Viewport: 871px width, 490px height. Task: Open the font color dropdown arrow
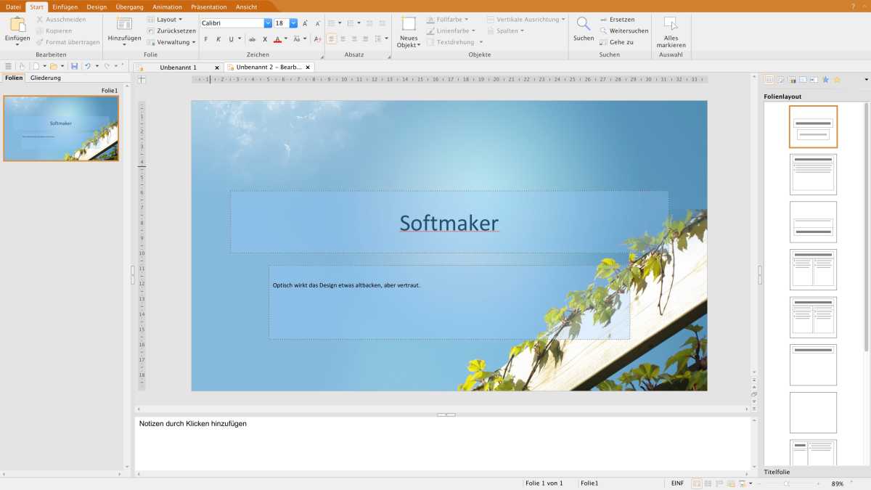click(x=285, y=39)
